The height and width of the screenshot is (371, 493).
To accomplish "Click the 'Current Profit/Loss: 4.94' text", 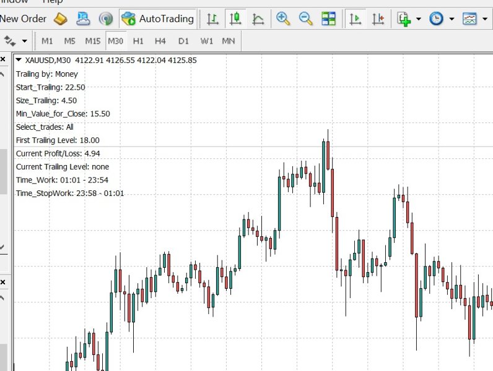I will 58,153.
